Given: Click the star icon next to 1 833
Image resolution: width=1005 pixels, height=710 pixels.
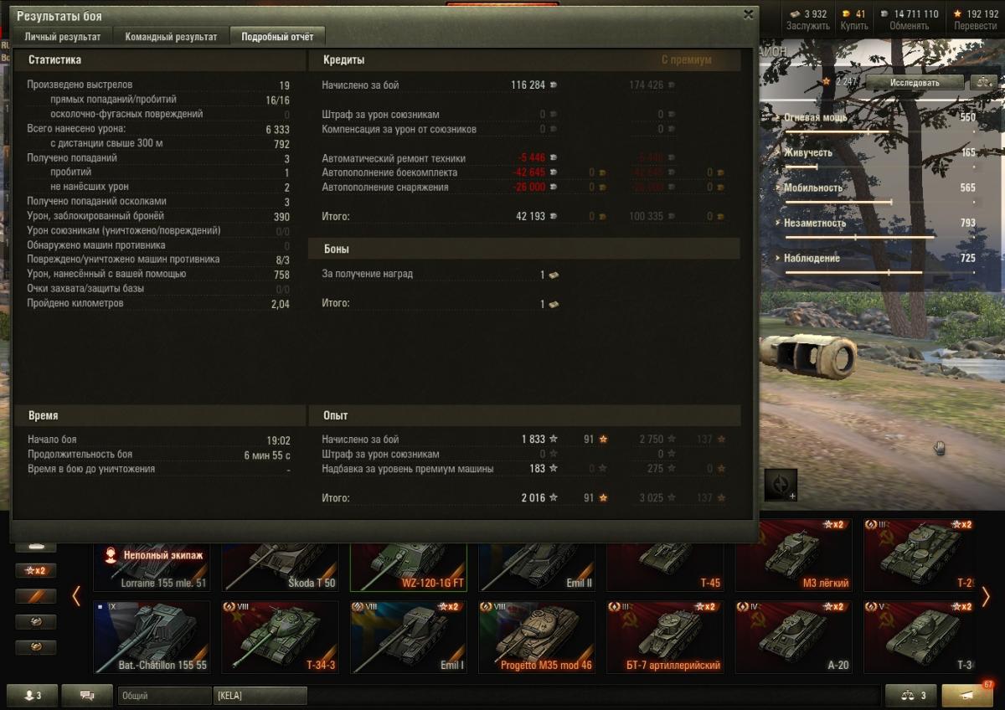Looking at the screenshot, I should tap(553, 440).
